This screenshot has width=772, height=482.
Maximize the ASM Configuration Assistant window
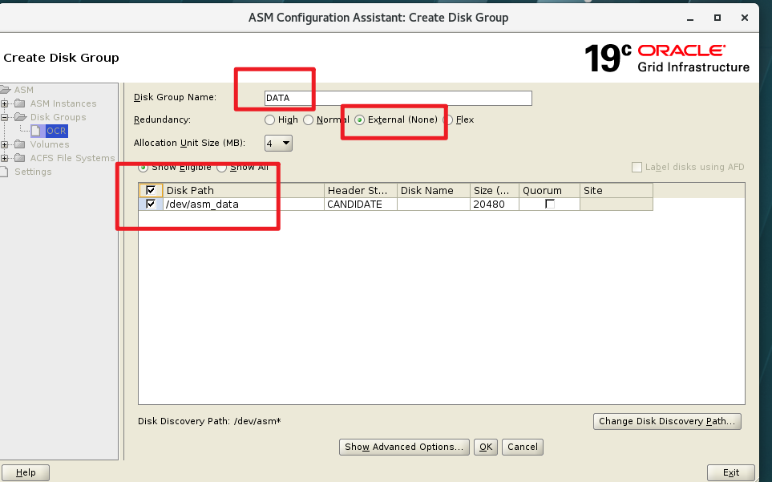717,18
